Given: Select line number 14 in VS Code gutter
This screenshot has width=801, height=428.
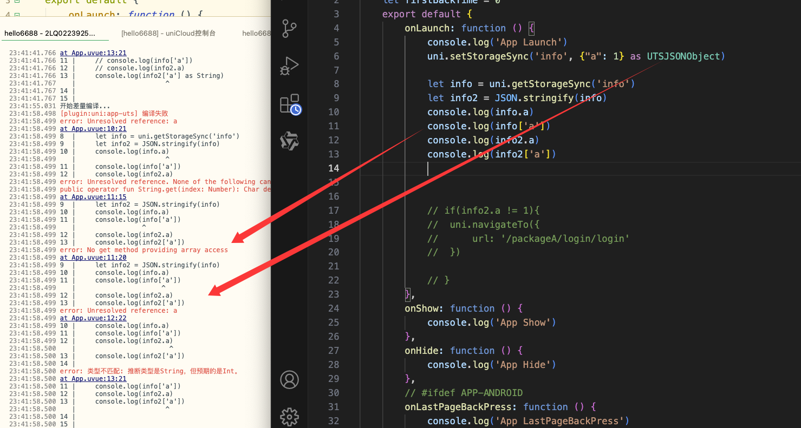Looking at the screenshot, I should (334, 168).
